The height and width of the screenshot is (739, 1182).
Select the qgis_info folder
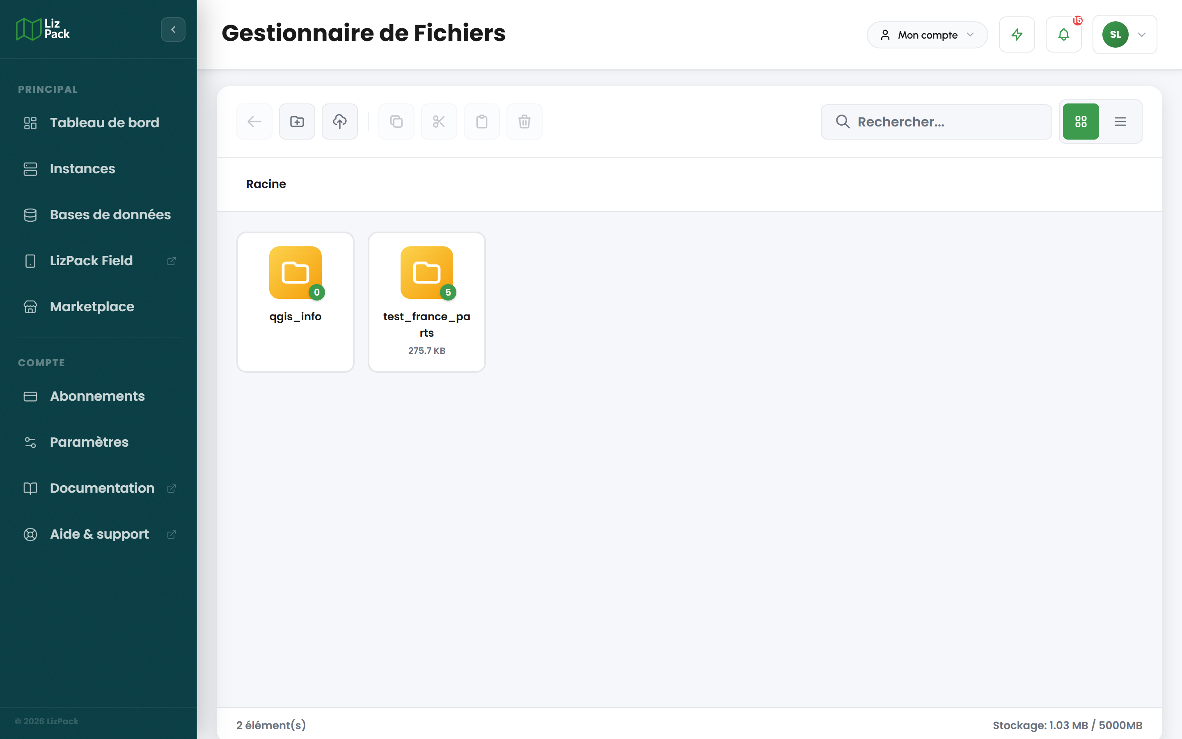[295, 302]
